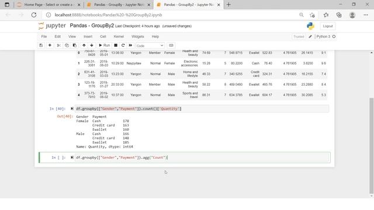The width and height of the screenshot is (374, 210).
Task: Open browser Collections icon
Action: (339, 15)
